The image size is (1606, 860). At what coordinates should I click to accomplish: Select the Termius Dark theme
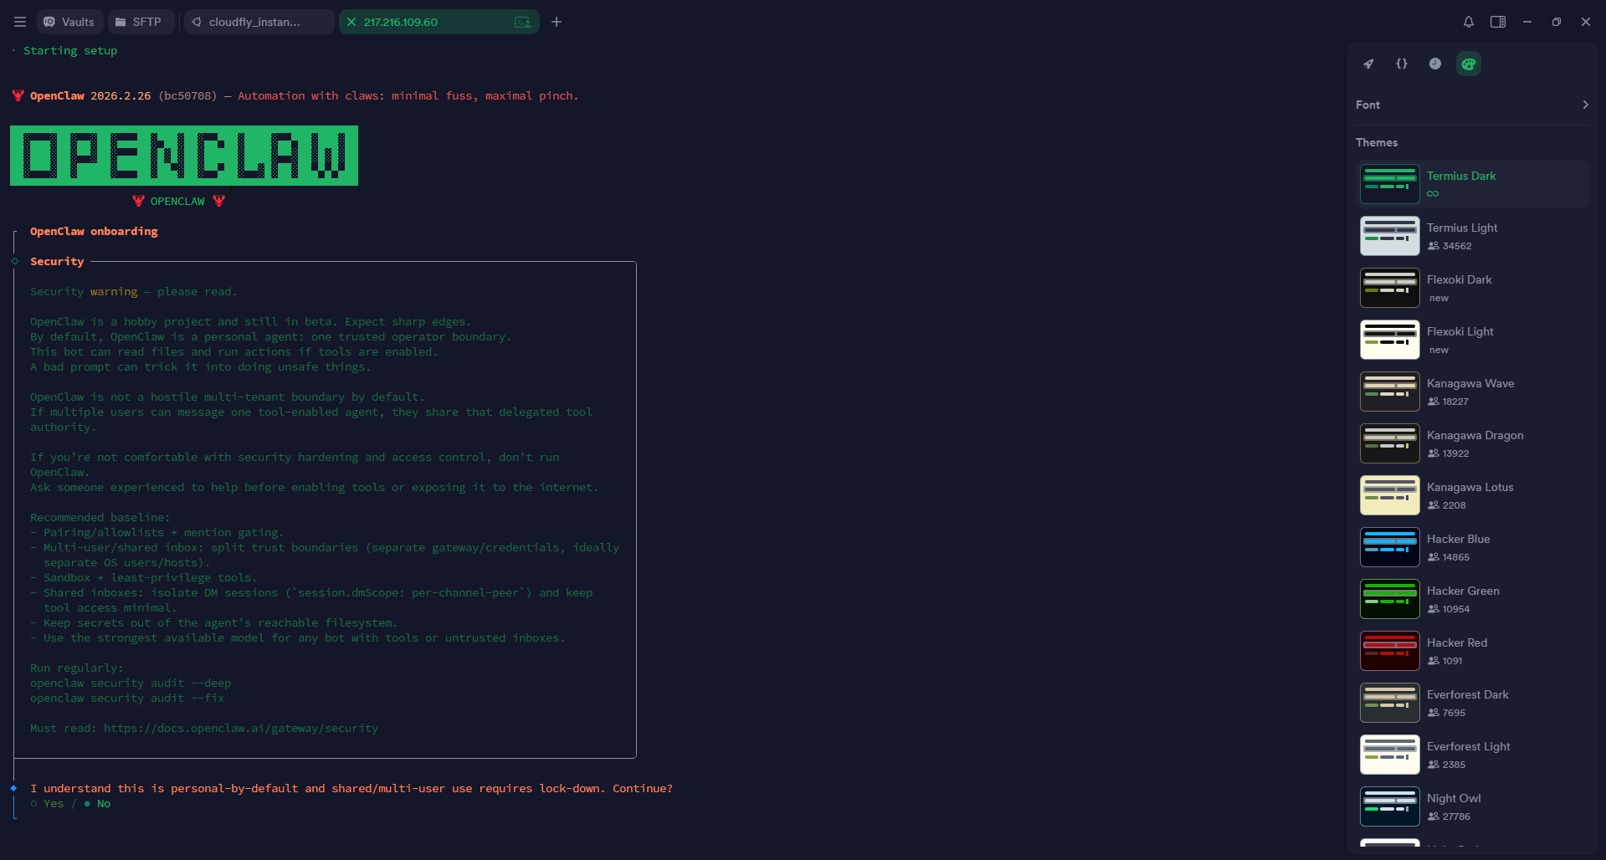[1472, 184]
